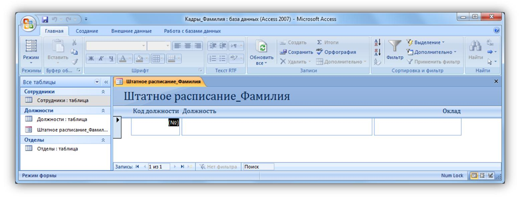Align text right
The width and height of the screenshot is (520, 197).
point(198,46)
